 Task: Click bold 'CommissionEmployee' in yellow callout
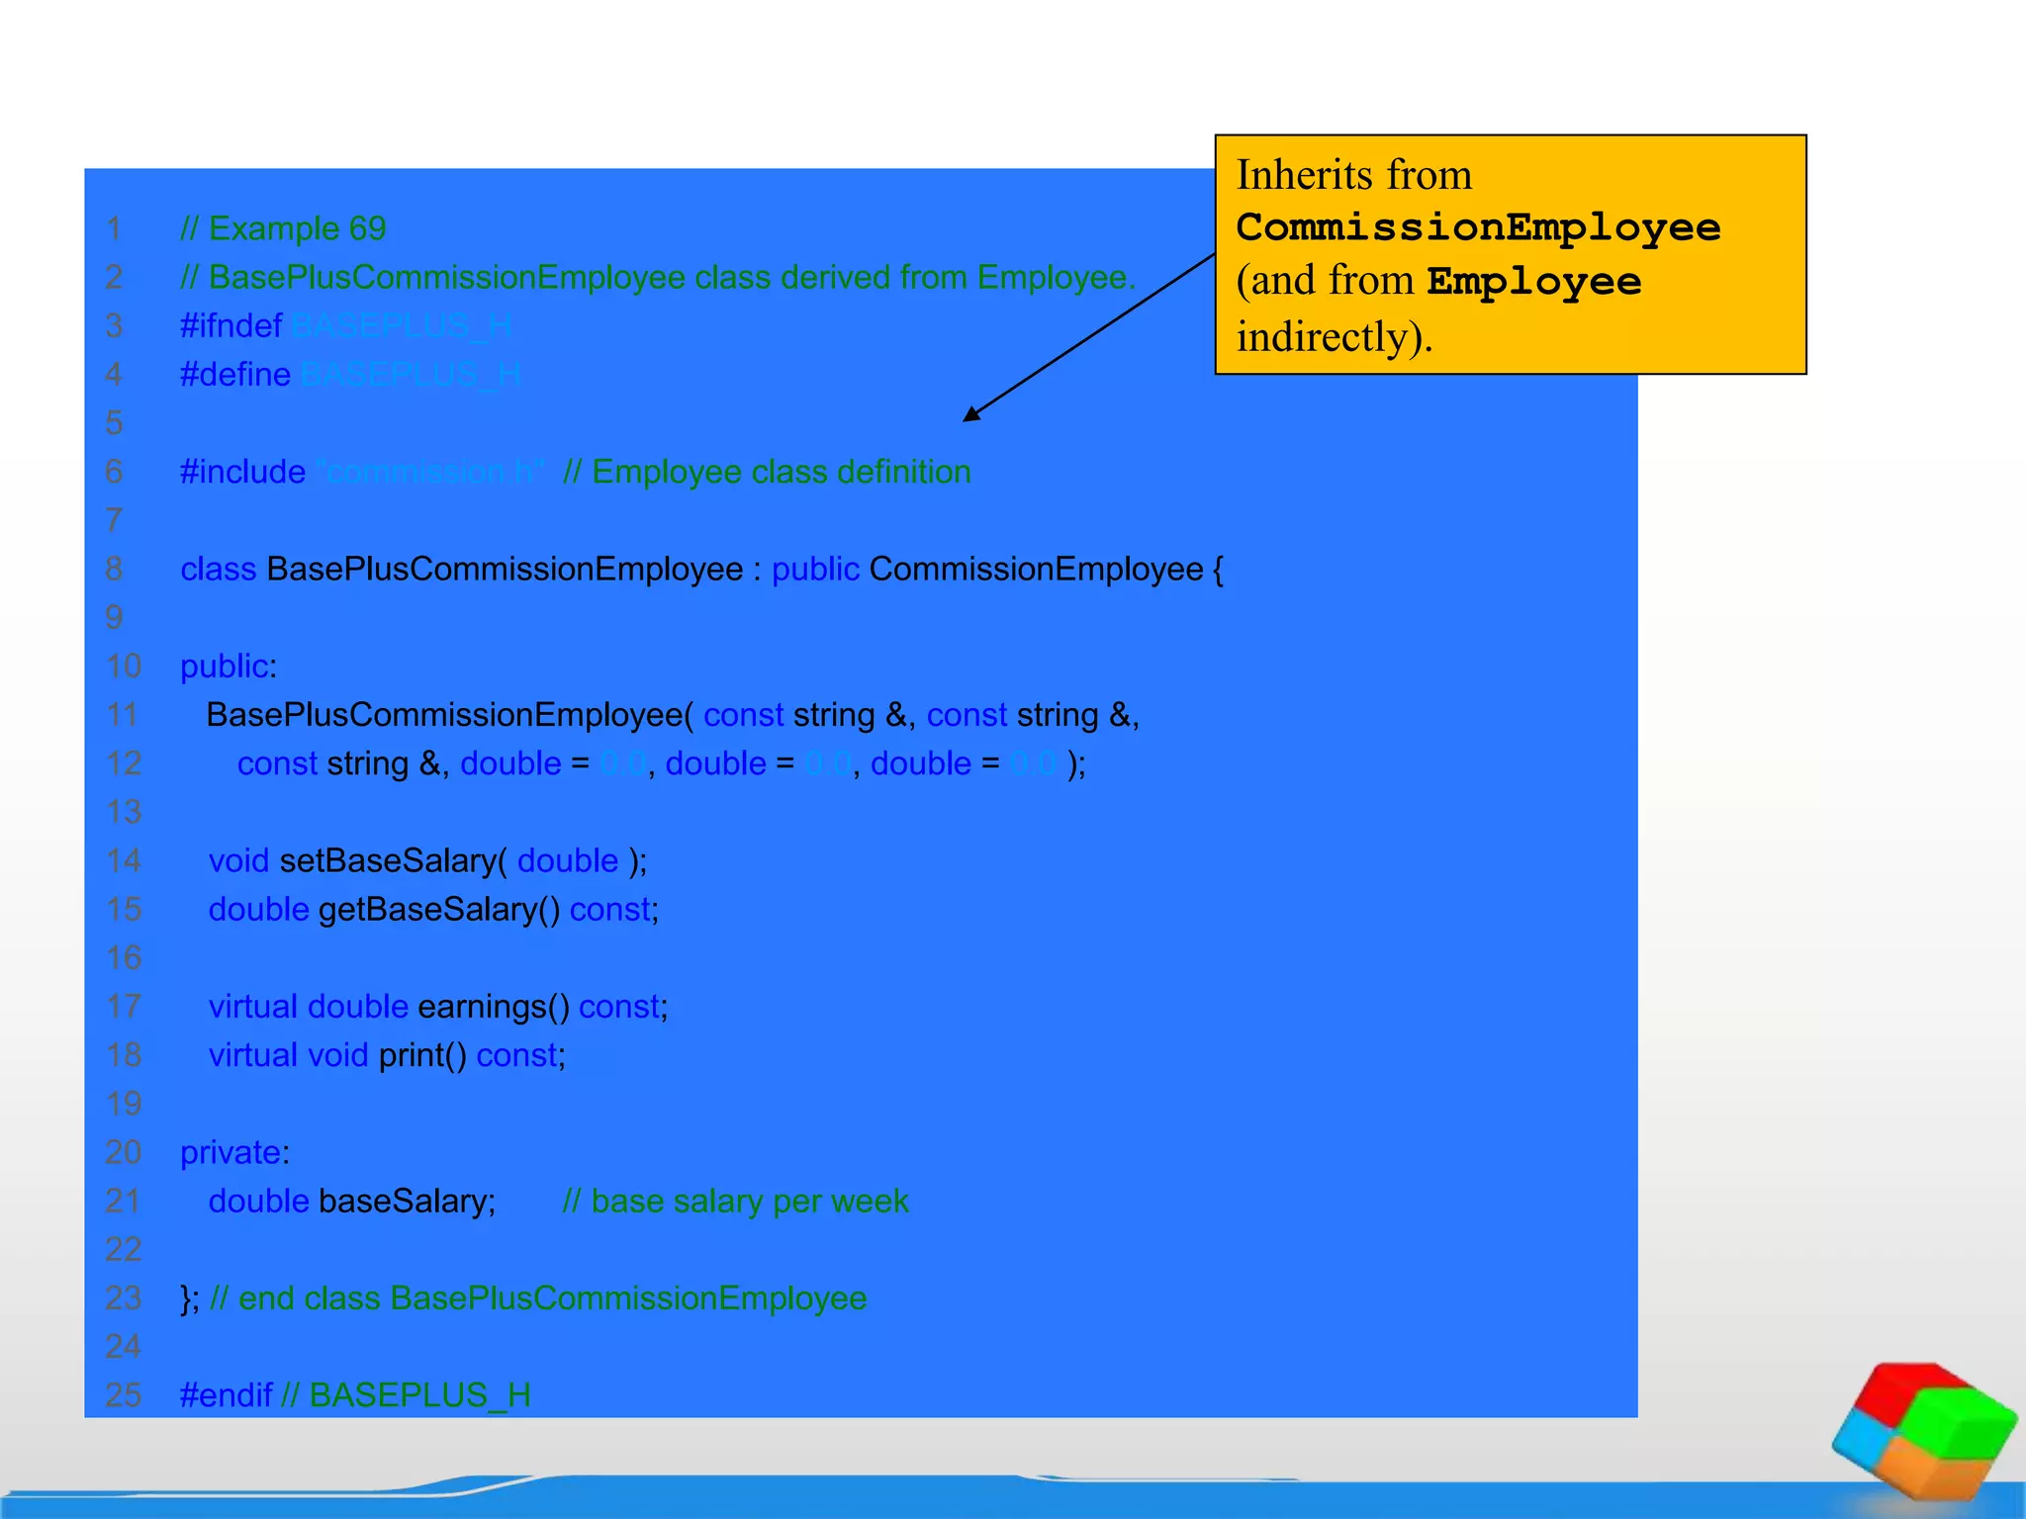tap(1478, 227)
